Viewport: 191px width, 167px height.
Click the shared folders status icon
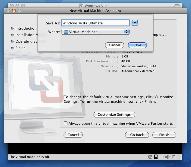pyautogui.click(x=173, y=157)
